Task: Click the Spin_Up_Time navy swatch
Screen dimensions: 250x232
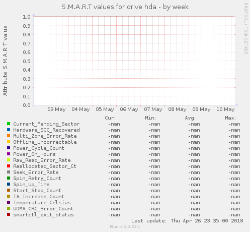Action: coord(9,184)
